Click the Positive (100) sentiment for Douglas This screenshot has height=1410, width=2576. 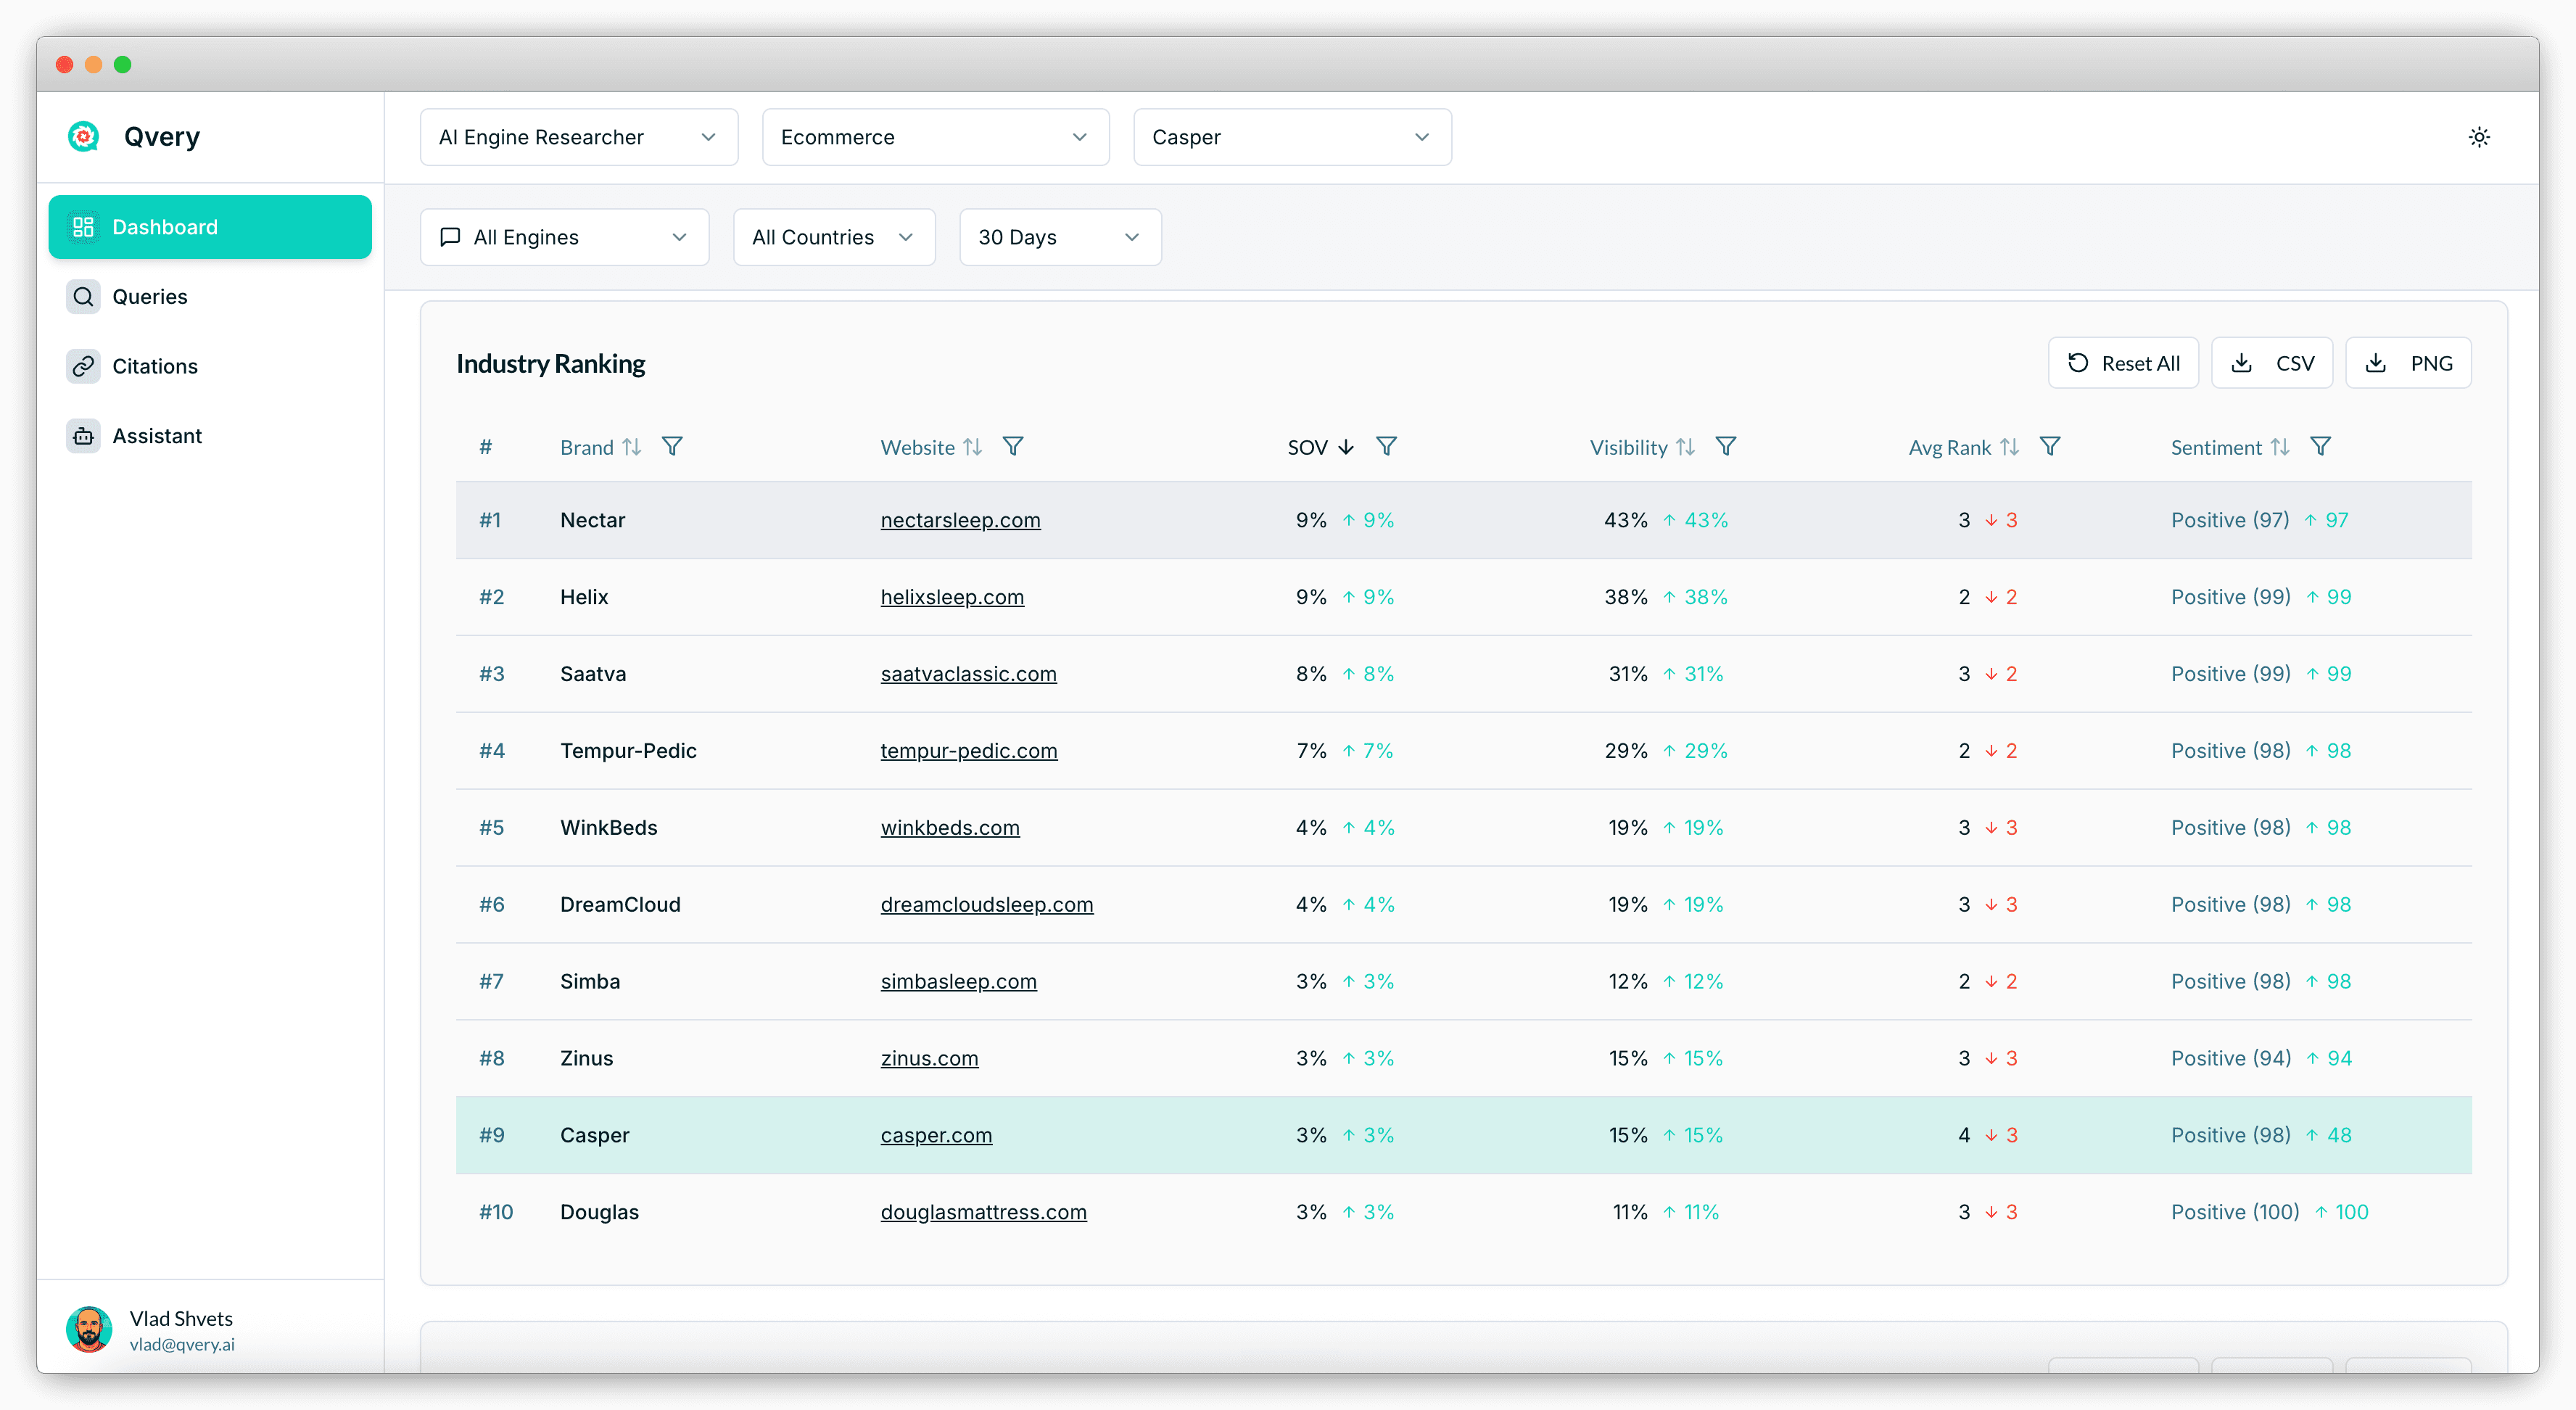[x=2235, y=1213]
